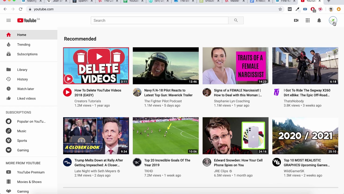Click the orange Chrome update arrow

point(339,9)
